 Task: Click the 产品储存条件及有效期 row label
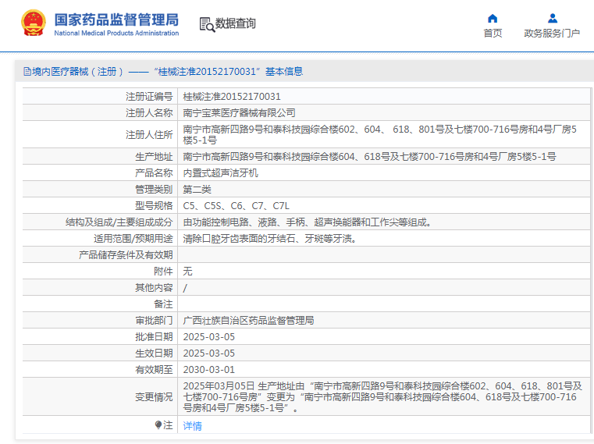126,255
